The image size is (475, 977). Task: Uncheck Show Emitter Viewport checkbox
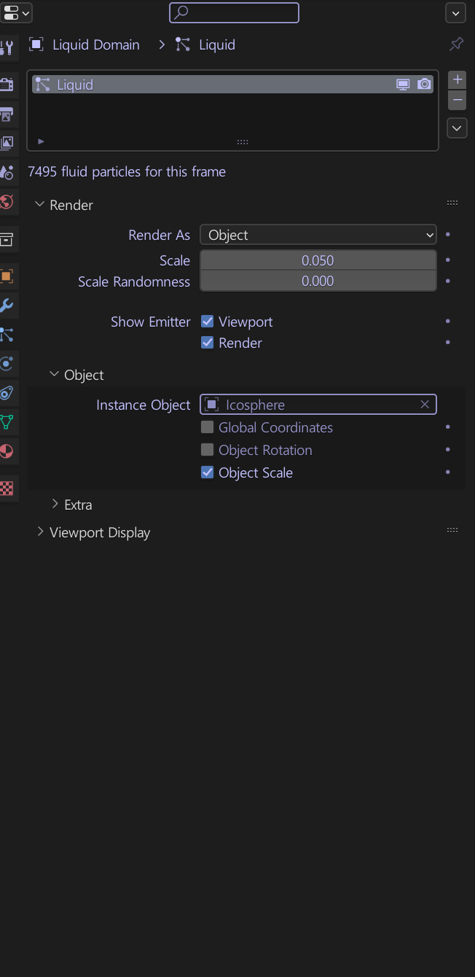[208, 322]
